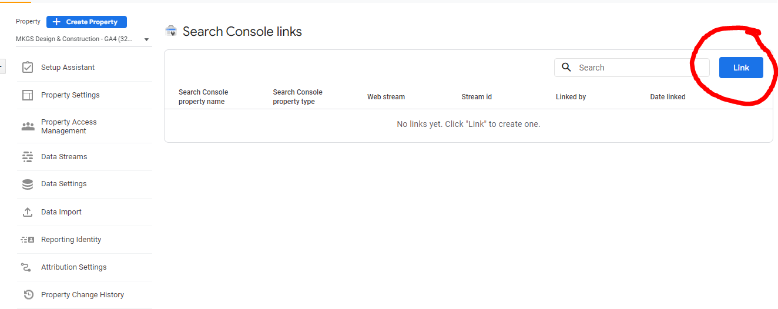Click the Property Access Management people icon
This screenshot has height=309, width=778.
(x=28, y=126)
